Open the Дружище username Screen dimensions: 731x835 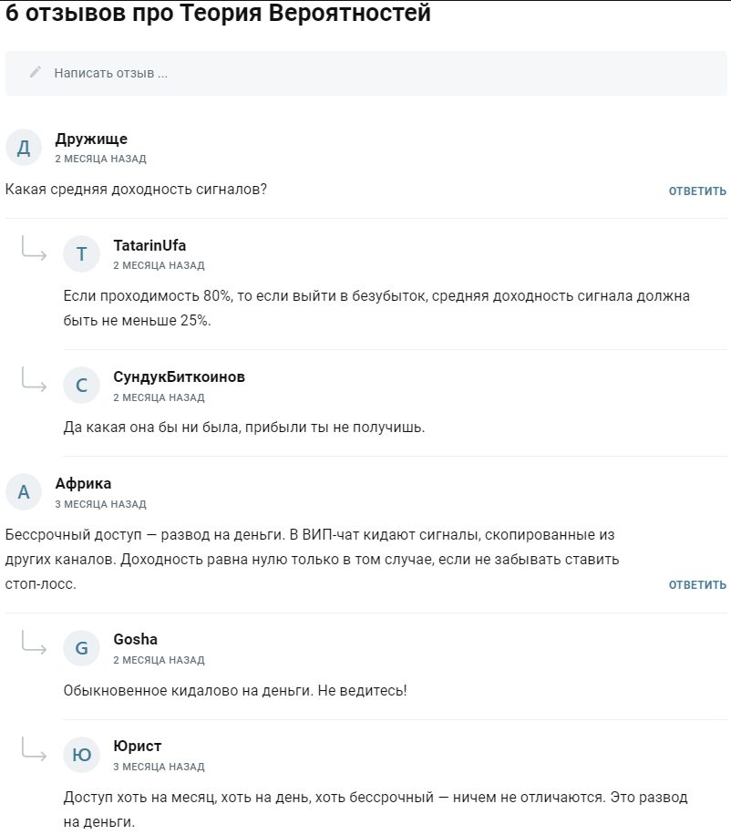(91, 139)
